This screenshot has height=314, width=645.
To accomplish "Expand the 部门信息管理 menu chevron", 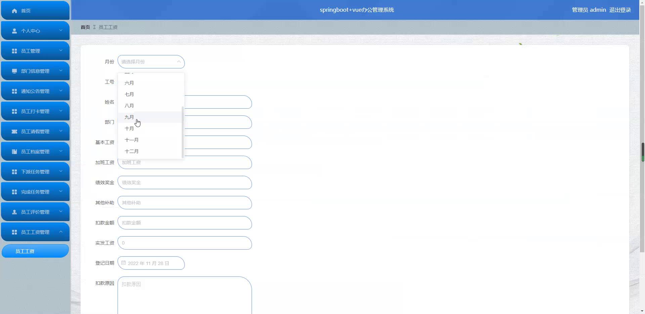I will (x=61, y=71).
